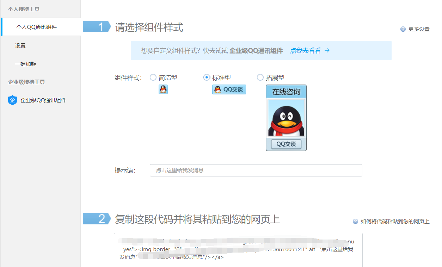Click the 企业级QQ通讯组件 bold text in banner
This screenshot has width=442, height=267.
pyautogui.click(x=256, y=51)
